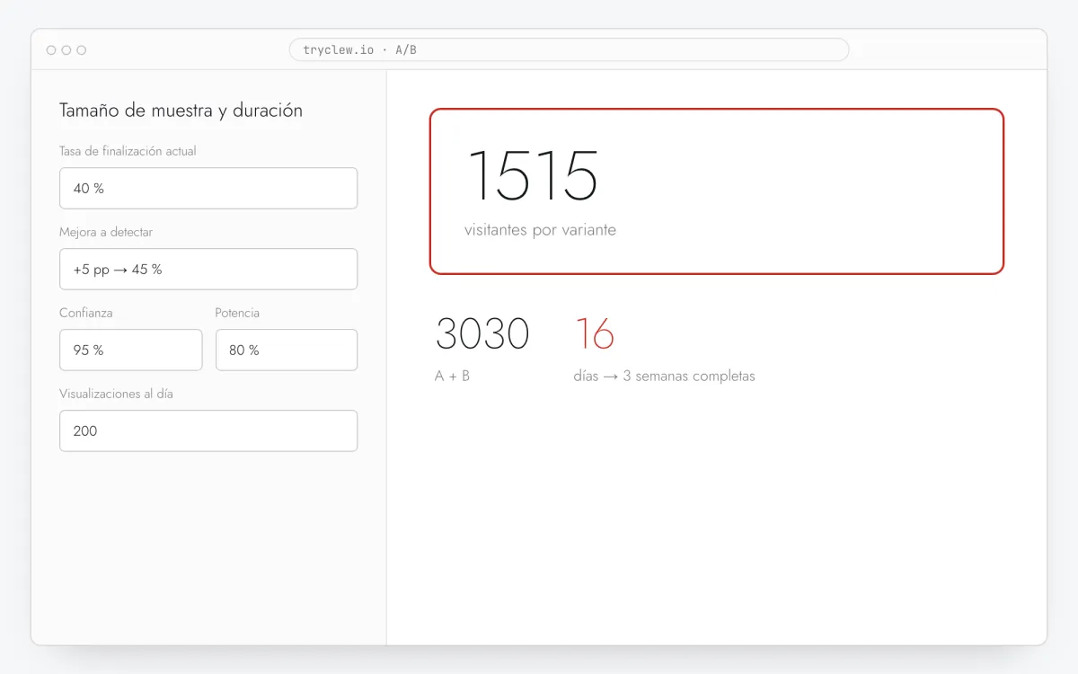Click the 'Visualizaciones al día' label
The width and height of the screenshot is (1078, 674).
[116, 394]
